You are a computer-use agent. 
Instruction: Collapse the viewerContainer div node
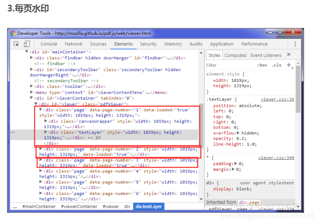coord(31,98)
